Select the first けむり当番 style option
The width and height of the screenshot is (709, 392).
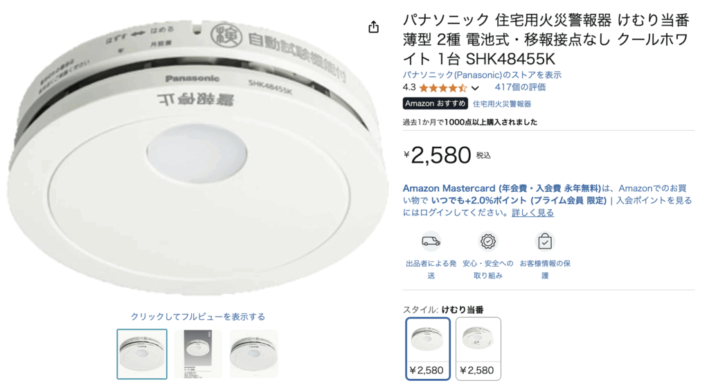point(428,348)
